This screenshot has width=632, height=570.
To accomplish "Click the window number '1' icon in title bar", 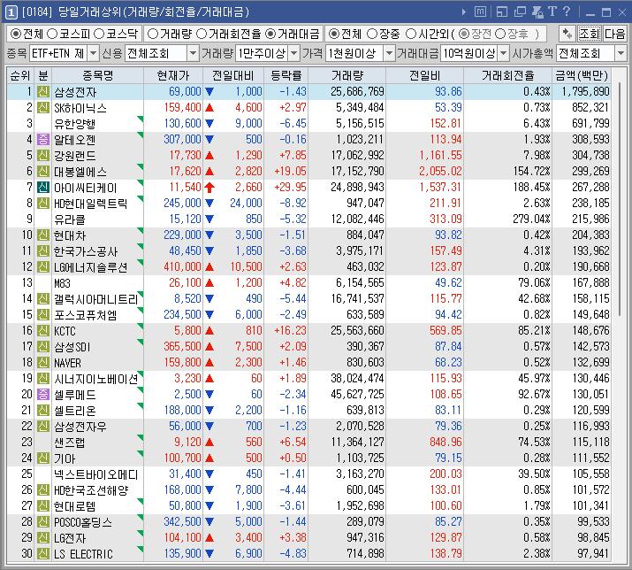I will (11, 12).
